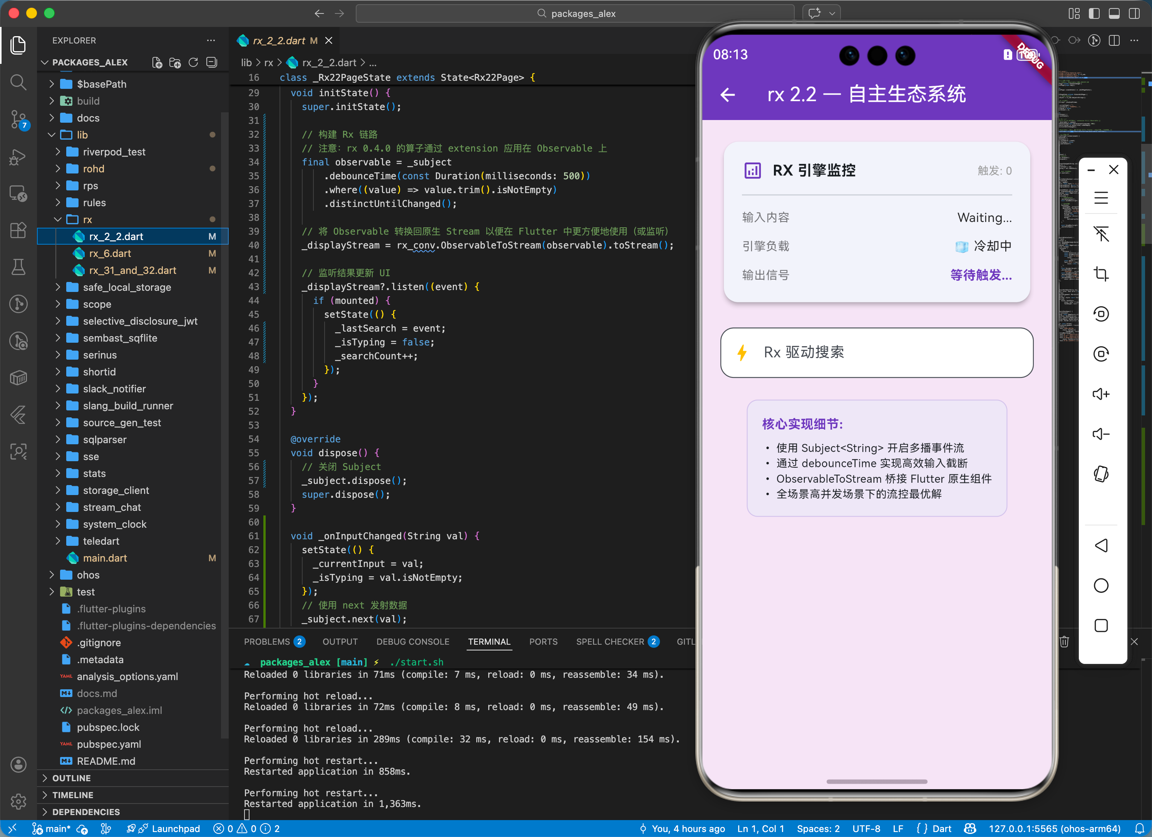The height and width of the screenshot is (837, 1152).
Task: Open the Search view in activity bar
Action: click(18, 82)
